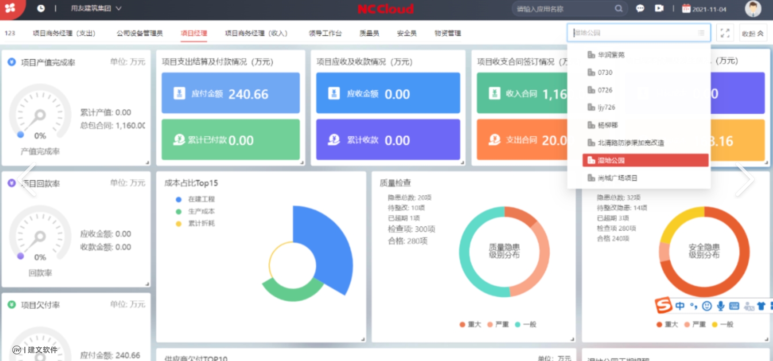Click the left carousel arrow
773x361 pixels.
(27, 179)
